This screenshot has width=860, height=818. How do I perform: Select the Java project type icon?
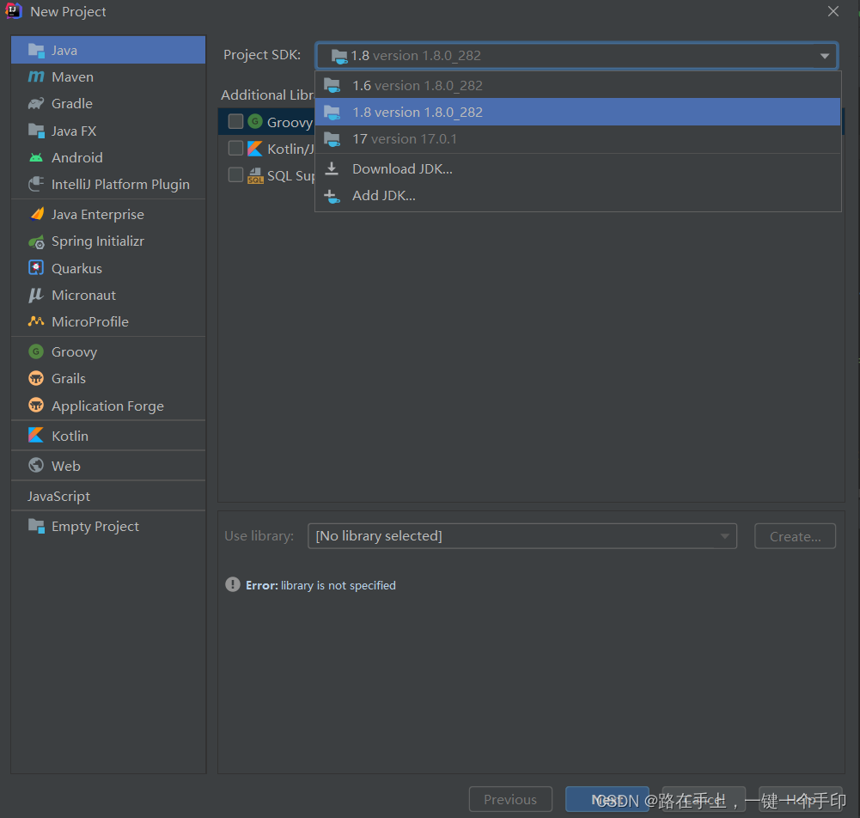click(36, 51)
